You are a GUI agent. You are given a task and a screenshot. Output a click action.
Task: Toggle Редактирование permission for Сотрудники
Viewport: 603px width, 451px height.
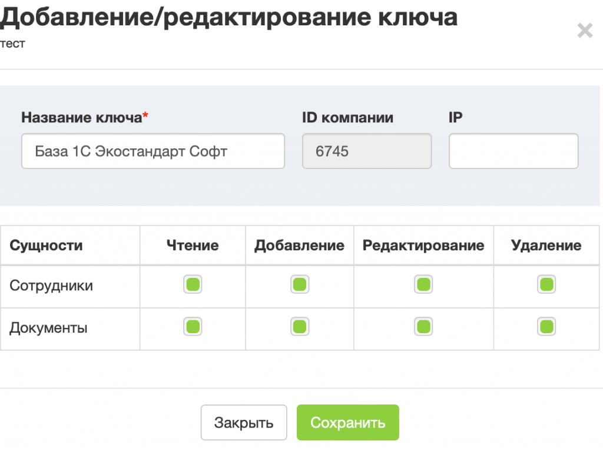tap(423, 284)
